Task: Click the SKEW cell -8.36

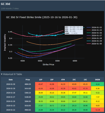Action: pyautogui.click(x=98, y=88)
